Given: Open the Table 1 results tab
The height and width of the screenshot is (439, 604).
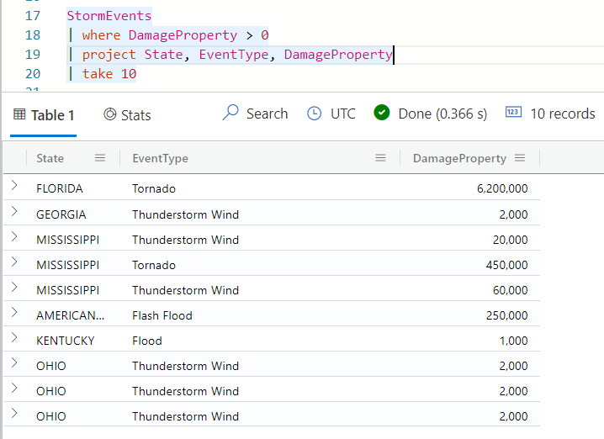Looking at the screenshot, I should [44, 115].
